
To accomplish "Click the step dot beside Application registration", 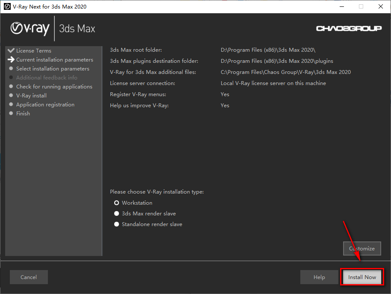I will 11,104.
